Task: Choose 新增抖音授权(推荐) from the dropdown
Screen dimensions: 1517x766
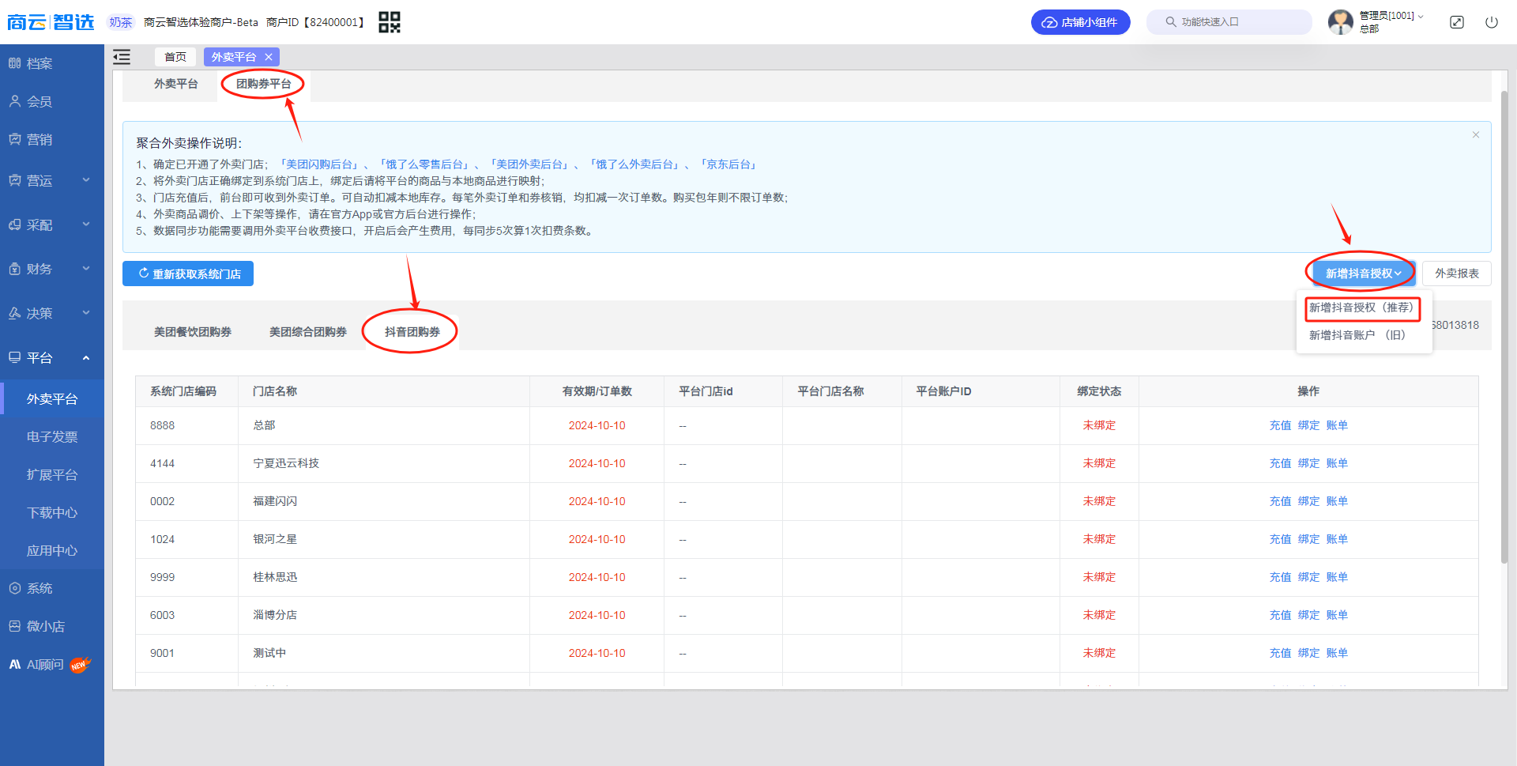Action: click(1362, 308)
